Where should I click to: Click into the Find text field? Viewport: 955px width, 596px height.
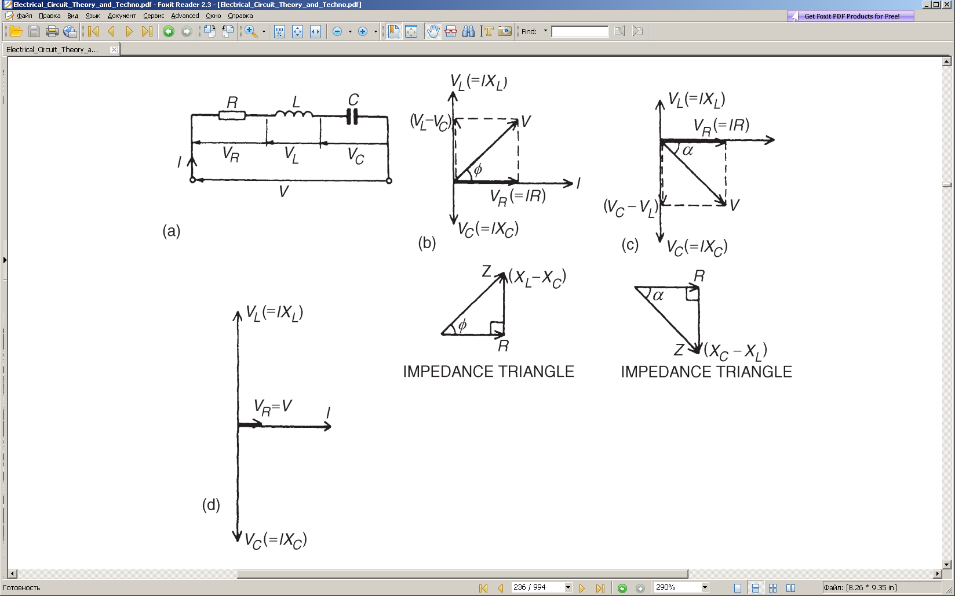pyautogui.click(x=580, y=31)
